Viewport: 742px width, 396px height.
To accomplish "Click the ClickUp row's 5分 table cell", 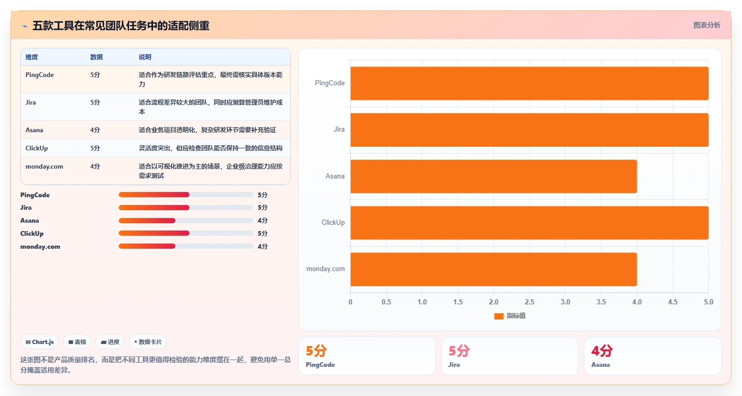I will tap(95, 148).
